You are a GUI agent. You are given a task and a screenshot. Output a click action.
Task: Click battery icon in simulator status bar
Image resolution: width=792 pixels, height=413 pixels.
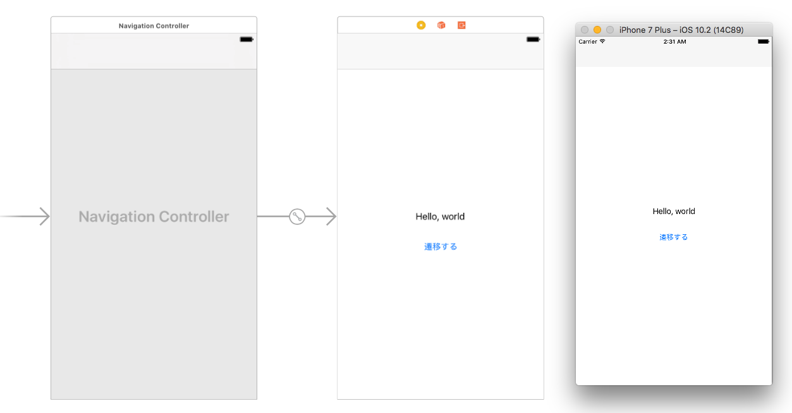[764, 42]
